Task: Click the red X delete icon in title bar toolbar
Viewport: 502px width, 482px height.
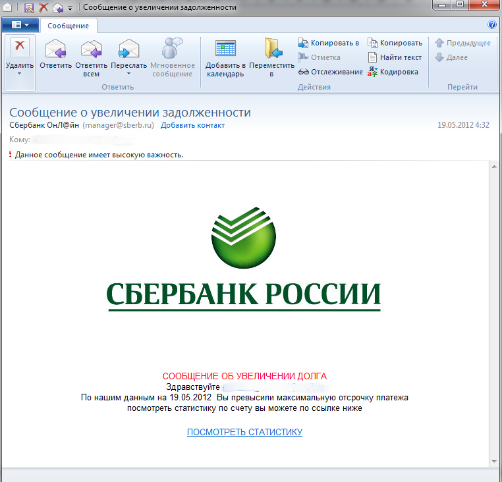Action: 43,7
